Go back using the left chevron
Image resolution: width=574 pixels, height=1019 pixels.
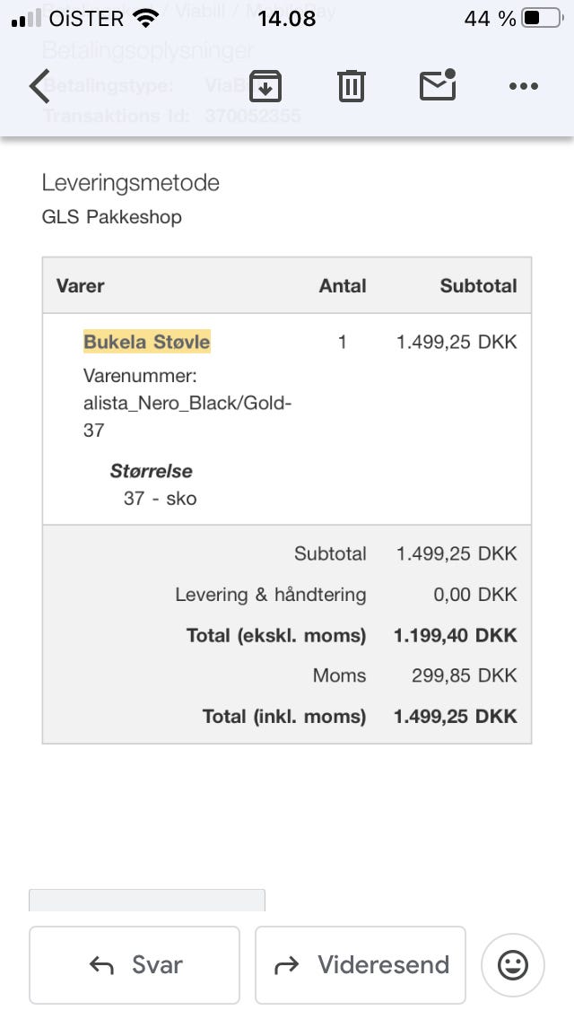click(39, 86)
